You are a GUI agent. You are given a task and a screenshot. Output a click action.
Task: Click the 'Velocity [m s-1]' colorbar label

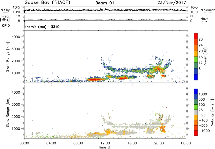(212, 112)
